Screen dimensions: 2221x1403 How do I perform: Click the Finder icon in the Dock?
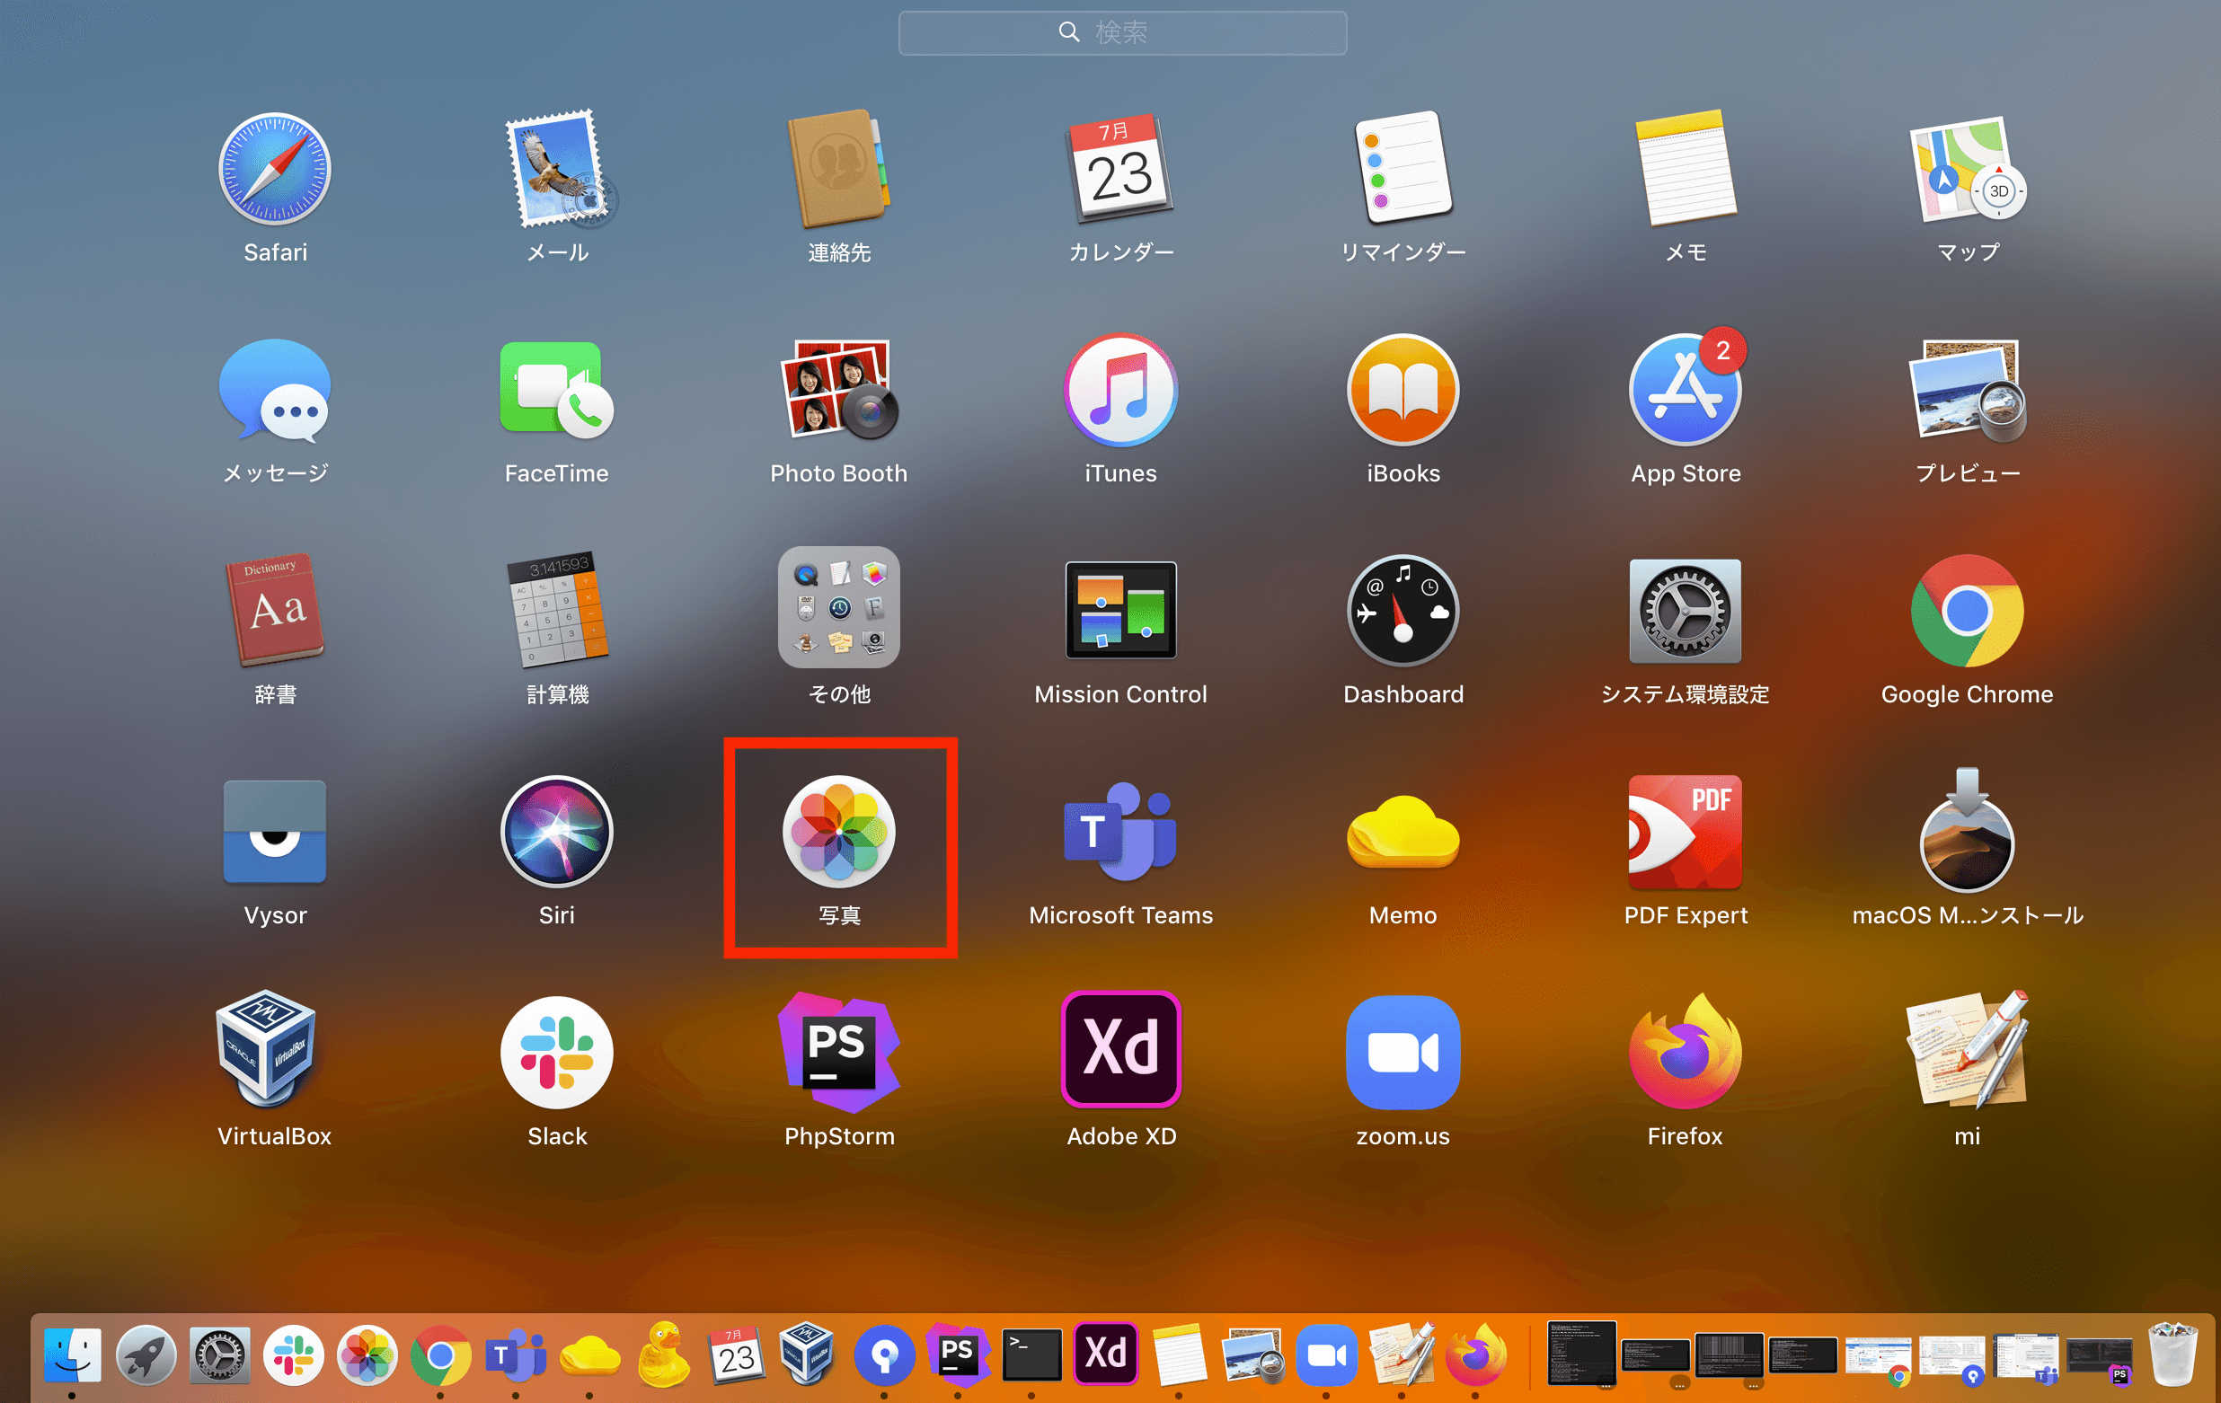pos(72,1355)
